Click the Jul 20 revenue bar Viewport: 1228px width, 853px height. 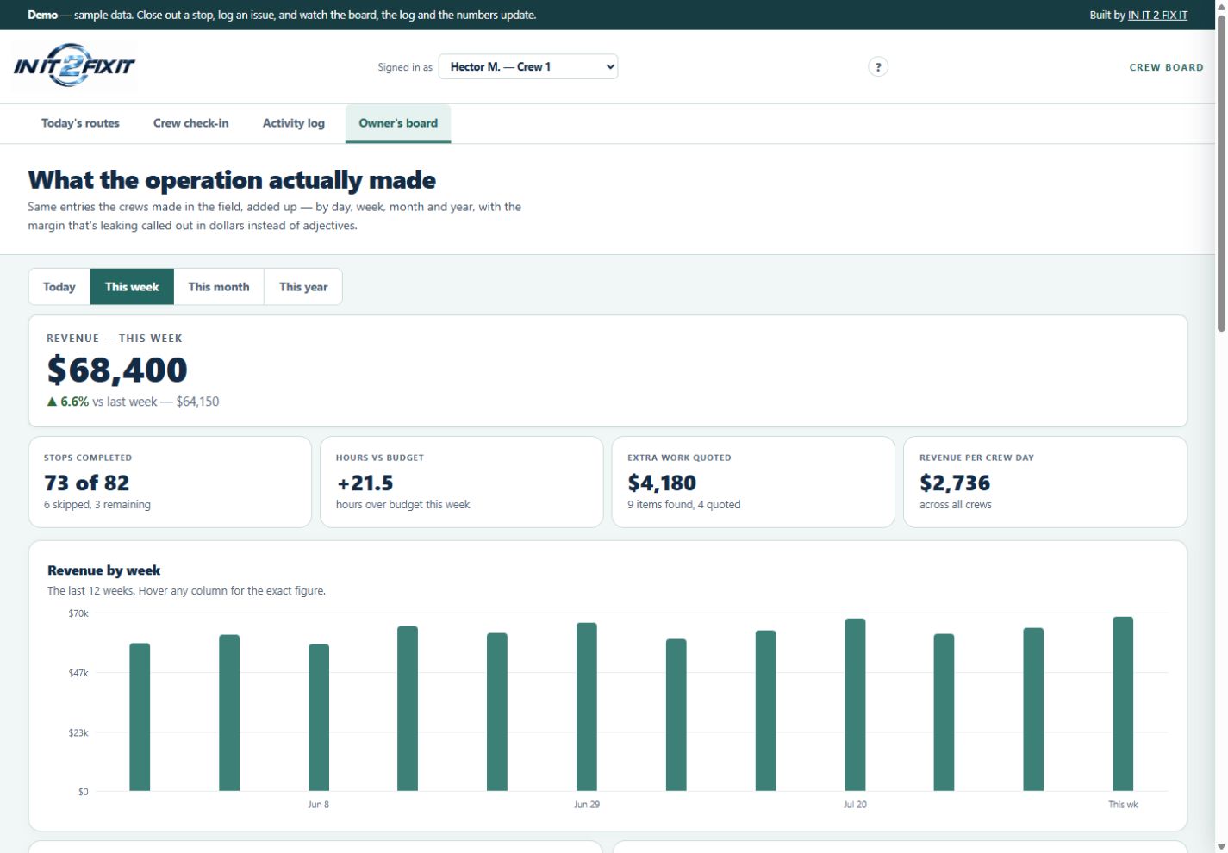pyautogui.click(x=855, y=704)
